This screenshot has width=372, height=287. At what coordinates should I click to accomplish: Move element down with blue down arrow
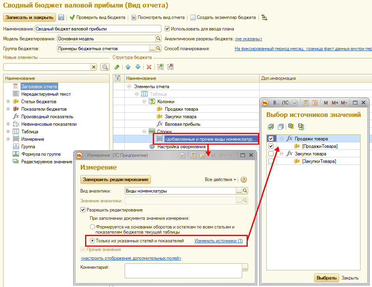coord(138,67)
